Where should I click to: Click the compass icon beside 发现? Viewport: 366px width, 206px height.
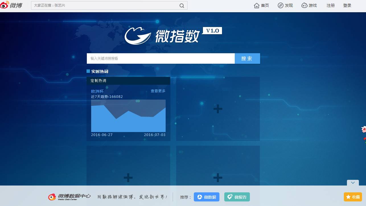pos(281,5)
